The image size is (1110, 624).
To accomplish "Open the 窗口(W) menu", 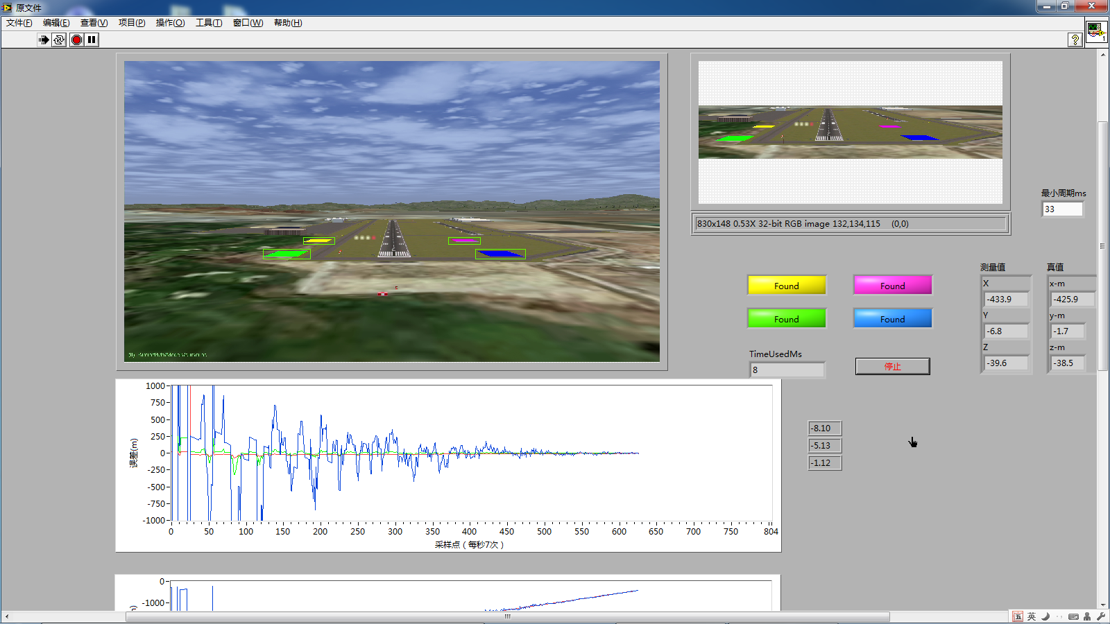I will pyautogui.click(x=248, y=23).
